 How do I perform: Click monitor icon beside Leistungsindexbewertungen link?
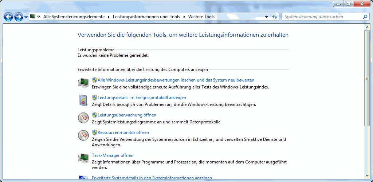pos(83,83)
